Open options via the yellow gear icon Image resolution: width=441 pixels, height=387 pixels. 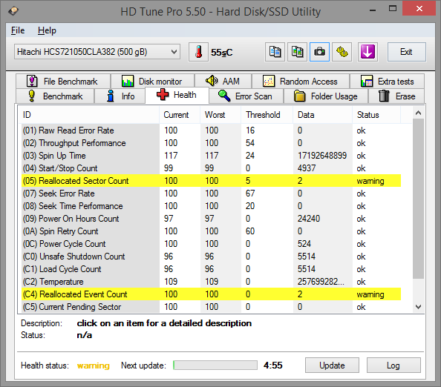342,52
